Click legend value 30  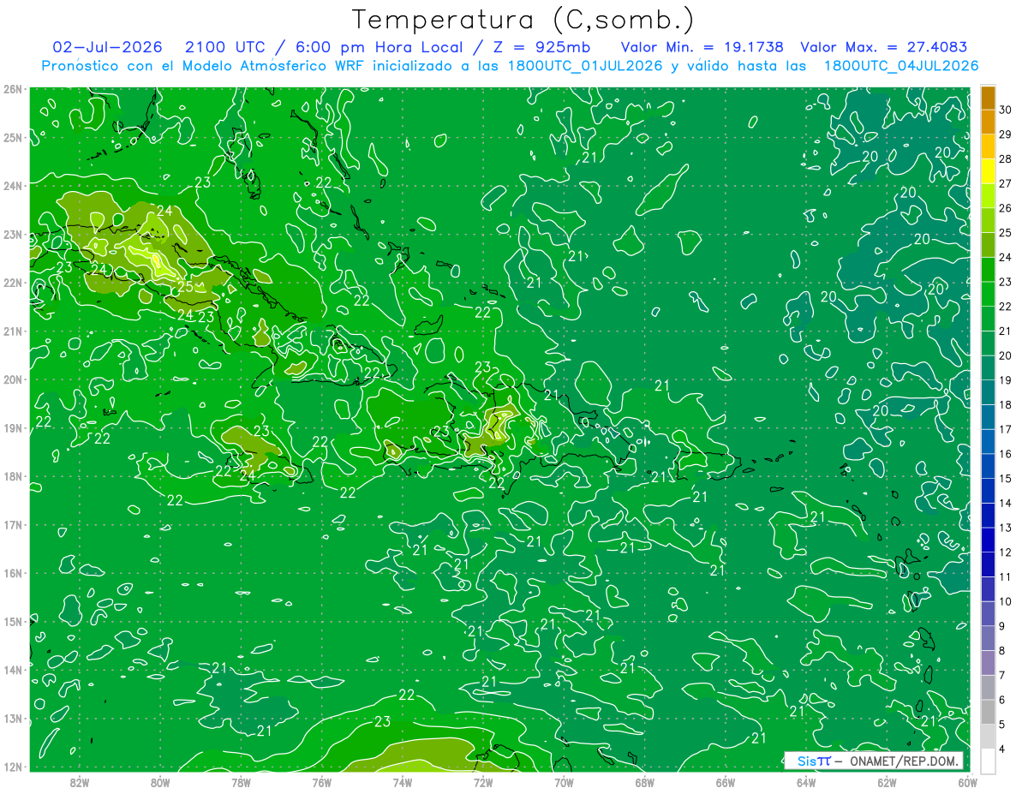click(1006, 109)
